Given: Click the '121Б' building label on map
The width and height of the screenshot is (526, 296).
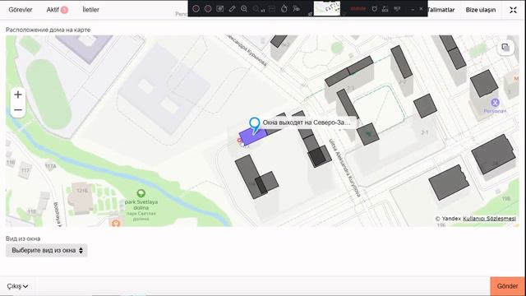Looking at the screenshot, I should click(x=82, y=191).
